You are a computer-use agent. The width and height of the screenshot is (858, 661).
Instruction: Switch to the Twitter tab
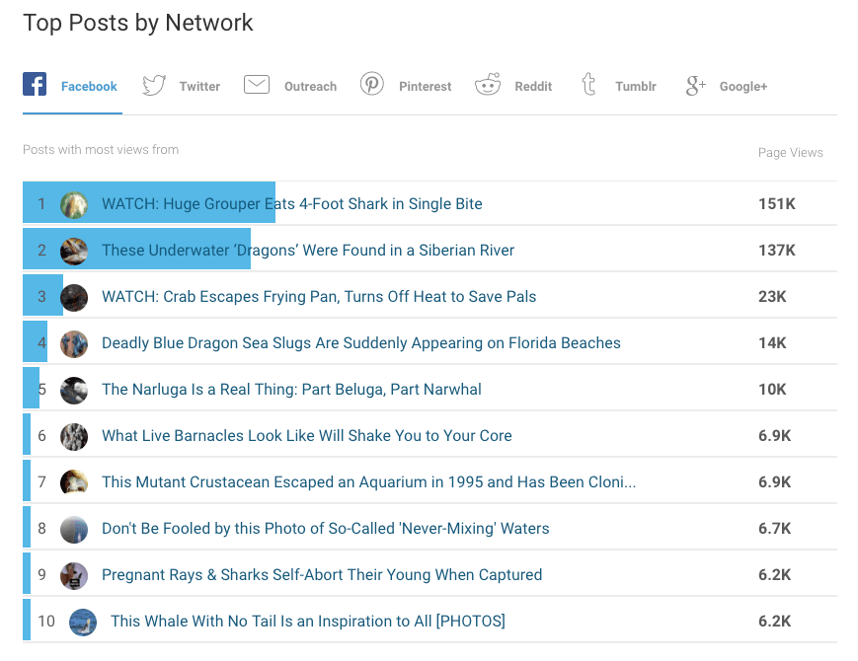pyautogui.click(x=199, y=87)
